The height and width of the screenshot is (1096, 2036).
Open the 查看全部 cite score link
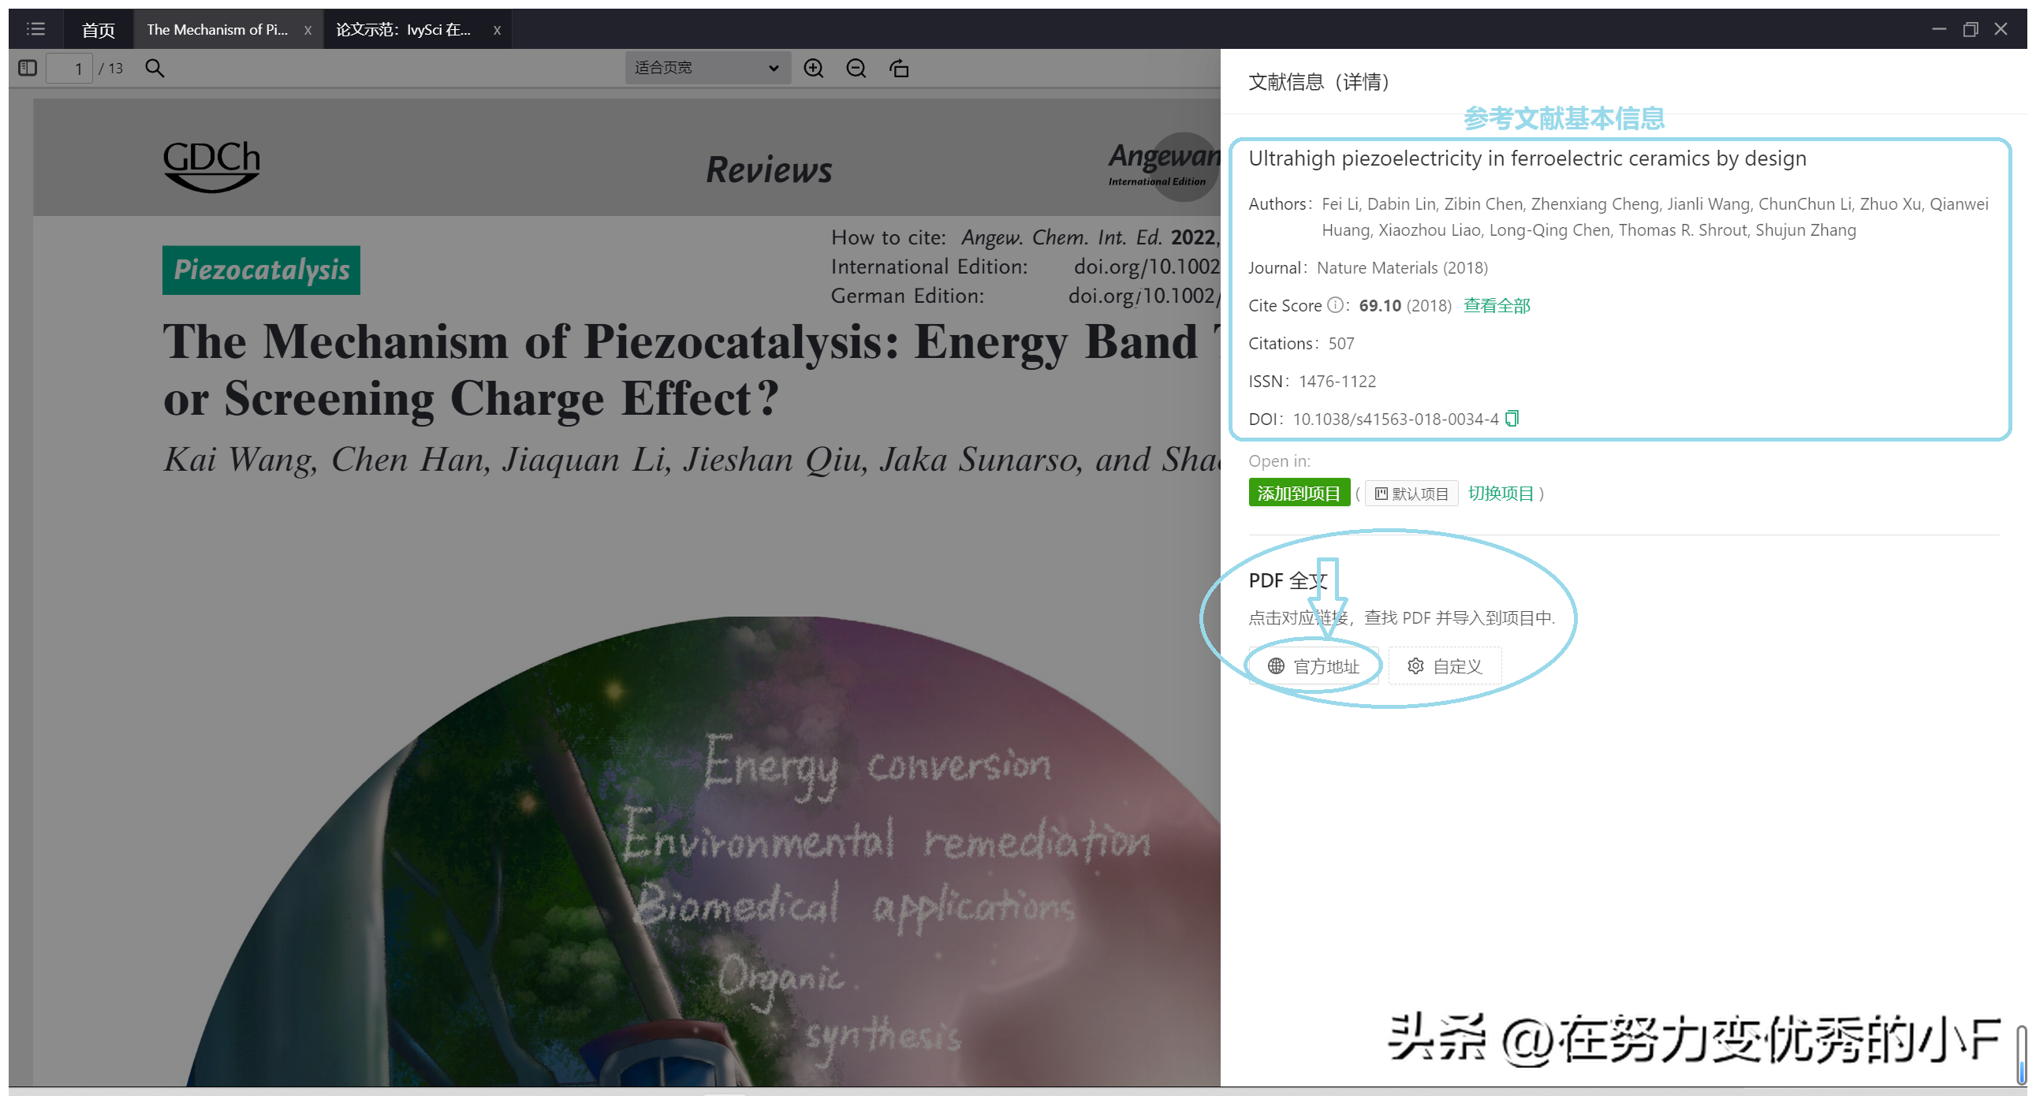(1497, 306)
